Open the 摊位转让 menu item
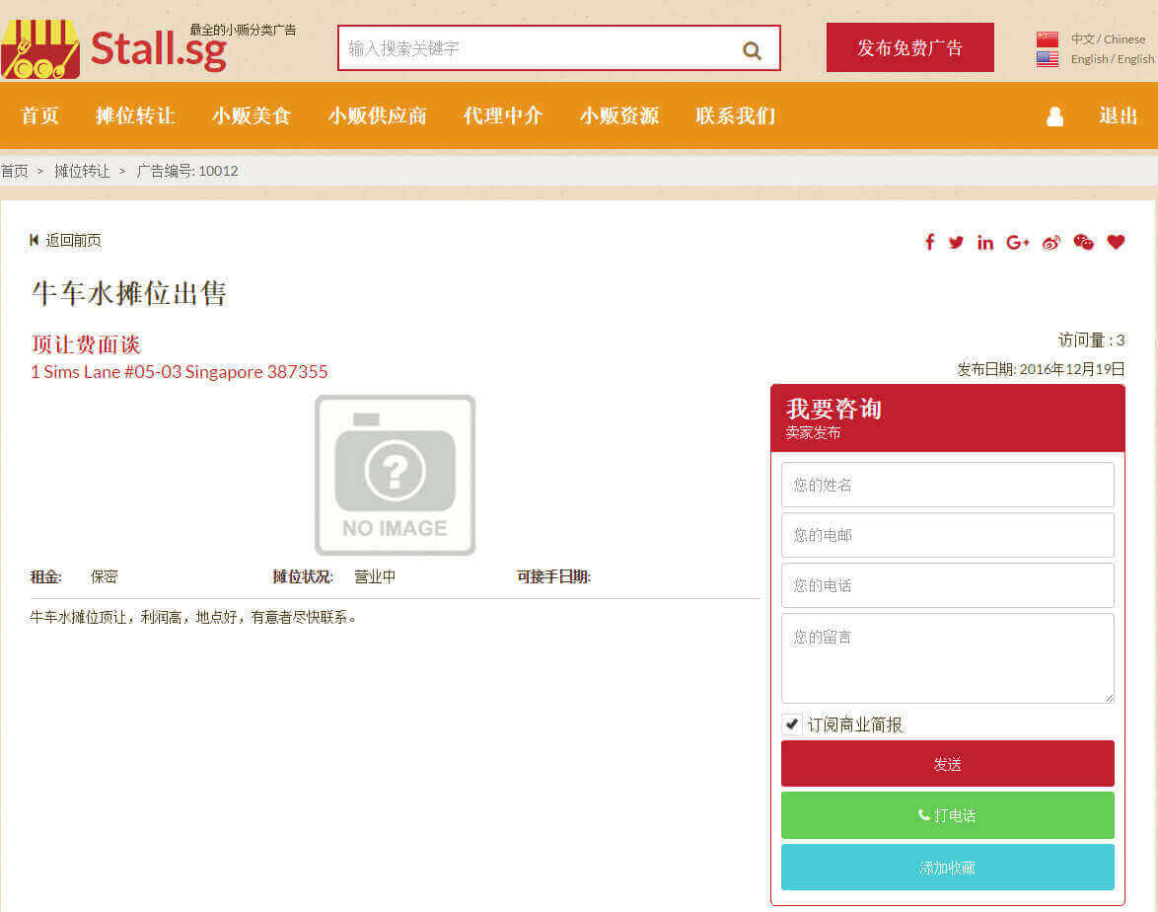 pos(135,115)
